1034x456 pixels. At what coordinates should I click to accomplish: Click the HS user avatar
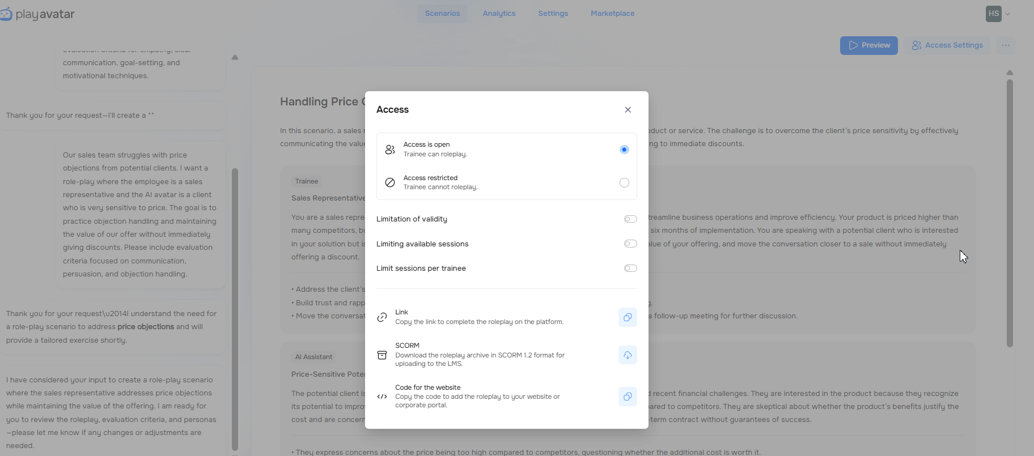[x=993, y=14]
